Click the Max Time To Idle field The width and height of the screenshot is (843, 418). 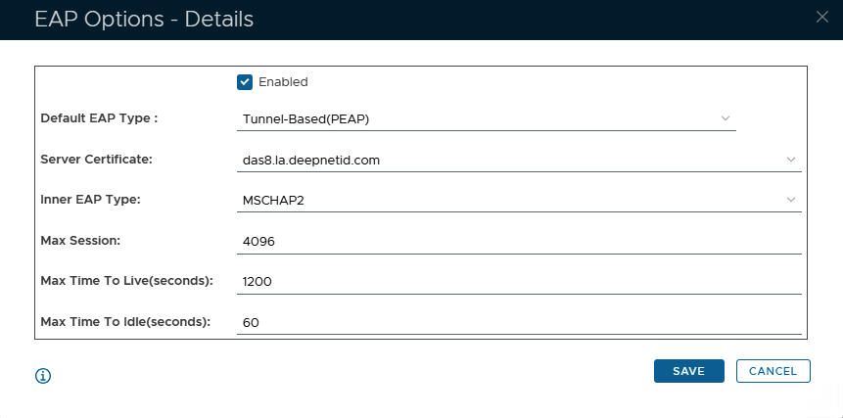(x=519, y=322)
